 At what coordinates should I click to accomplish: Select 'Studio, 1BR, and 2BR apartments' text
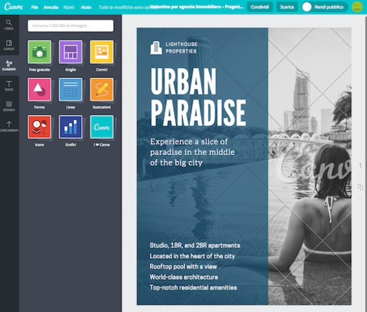pos(195,245)
